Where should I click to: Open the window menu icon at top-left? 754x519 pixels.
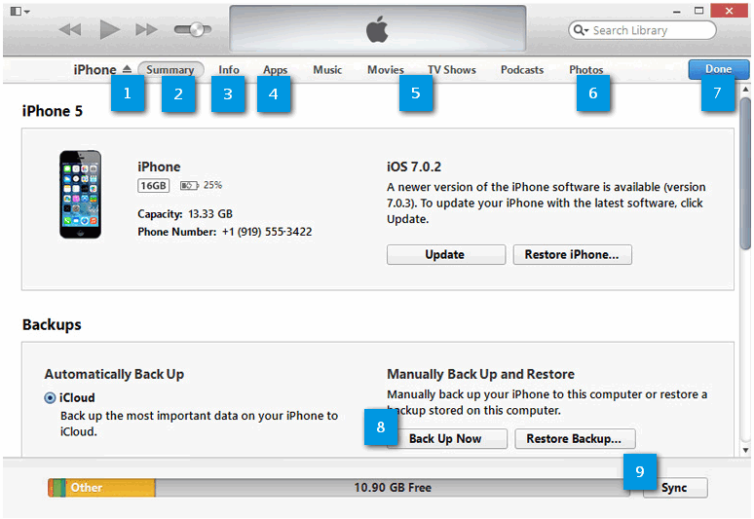pos(19,11)
